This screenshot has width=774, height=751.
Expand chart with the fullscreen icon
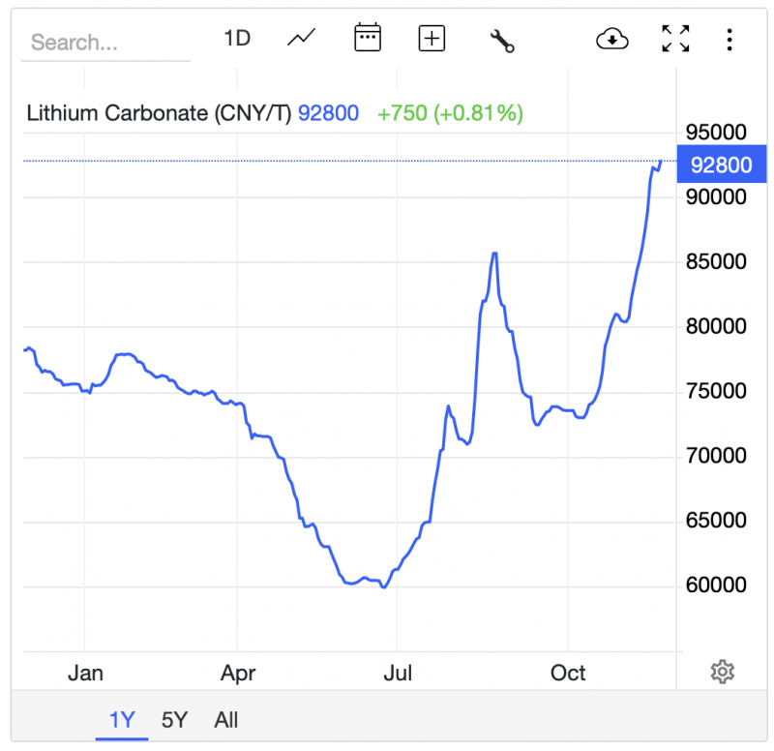pyautogui.click(x=675, y=39)
